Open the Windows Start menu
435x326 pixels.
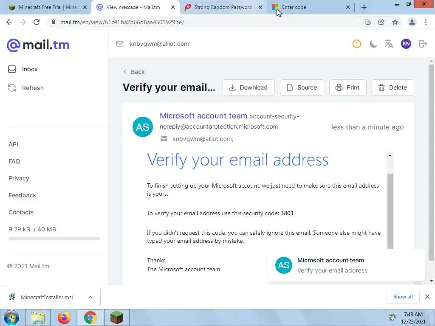[11, 318]
